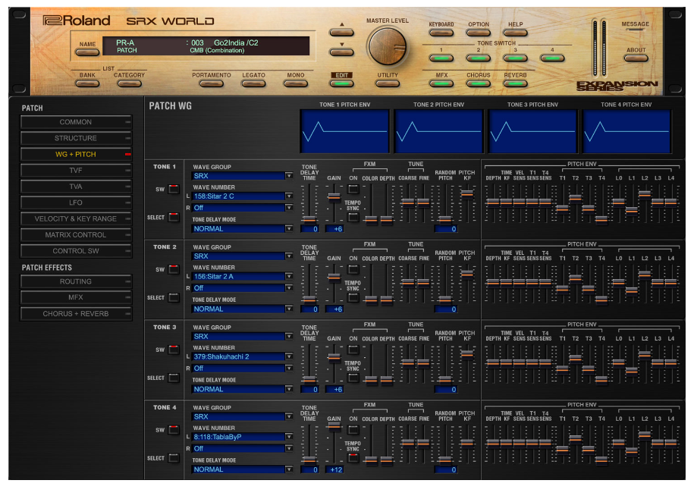Enable the Tone 1 TEMPO SYNC switch

pos(353,218)
